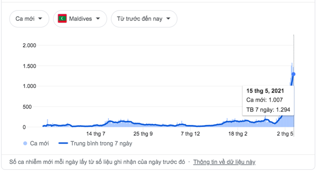Click the Trung bình trong 7 ngày legend text
318x173 pixels.
click(101, 144)
